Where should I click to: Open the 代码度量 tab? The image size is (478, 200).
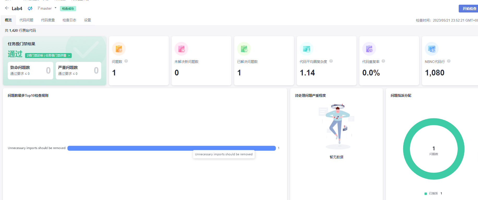[x=48, y=20]
